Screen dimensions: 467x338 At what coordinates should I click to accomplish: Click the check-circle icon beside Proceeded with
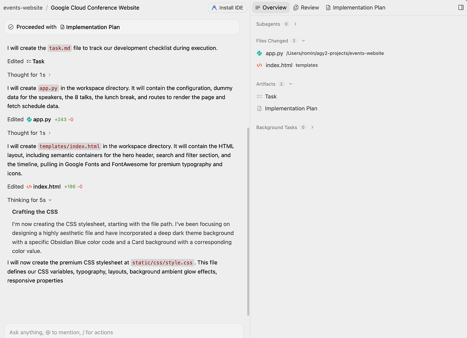coord(11,27)
